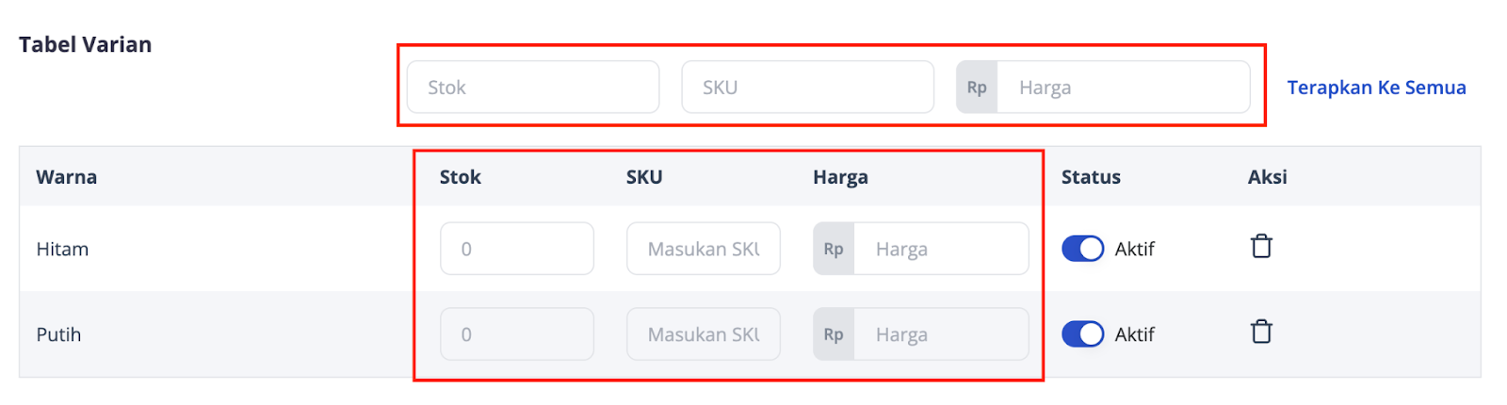Click the Warna column header
Image resolution: width=1507 pixels, height=405 pixels.
coord(67,177)
